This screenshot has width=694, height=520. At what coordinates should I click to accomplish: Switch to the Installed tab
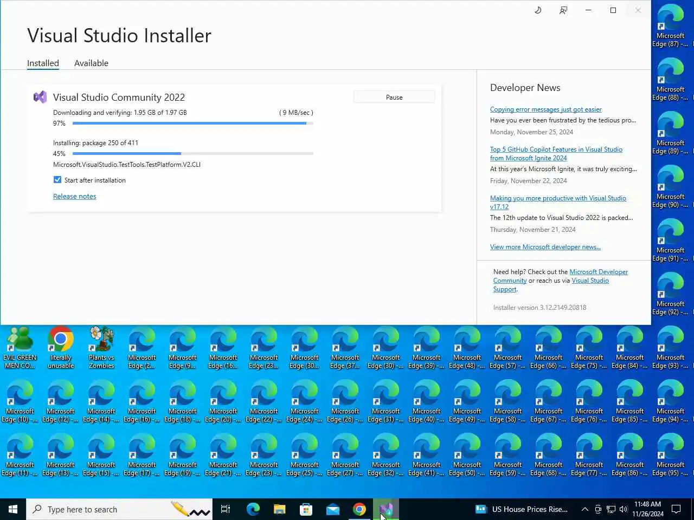point(43,63)
